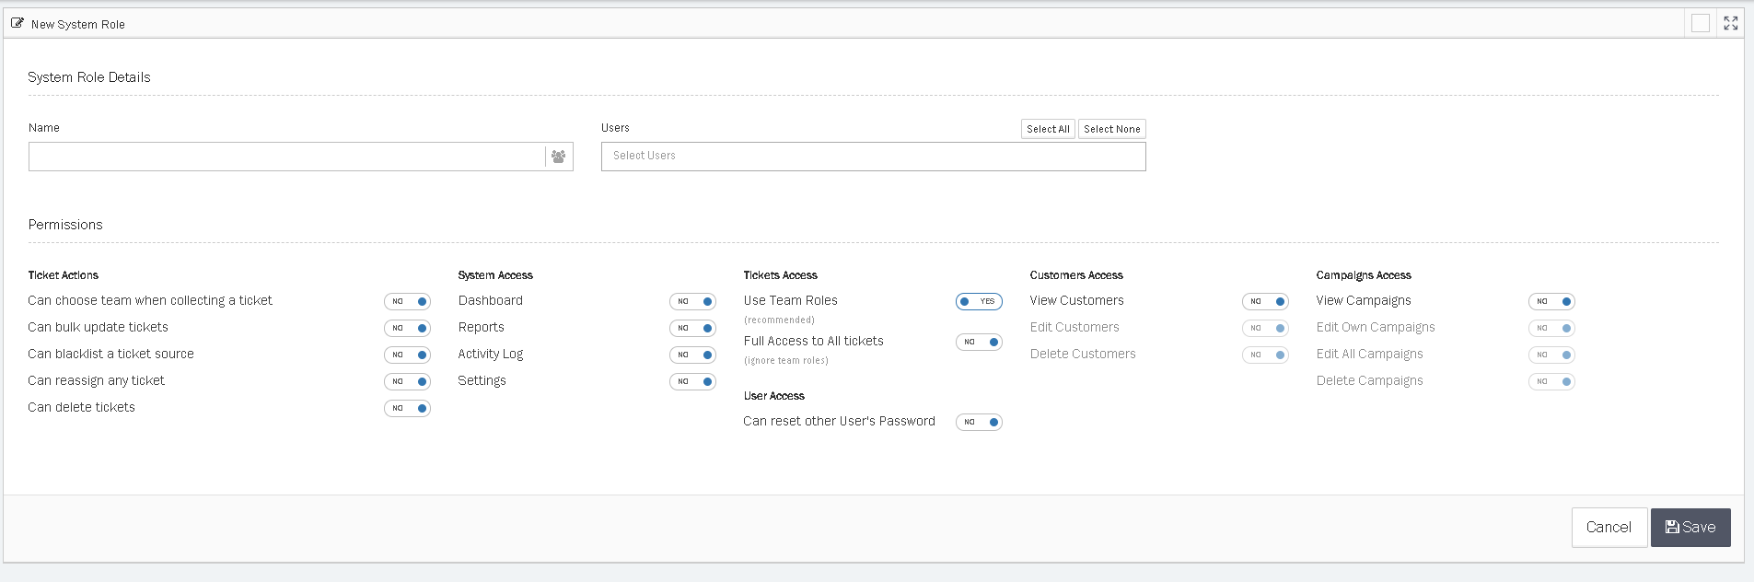Disable the Use Team Roles toggle
The image size is (1754, 582).
pos(978,301)
